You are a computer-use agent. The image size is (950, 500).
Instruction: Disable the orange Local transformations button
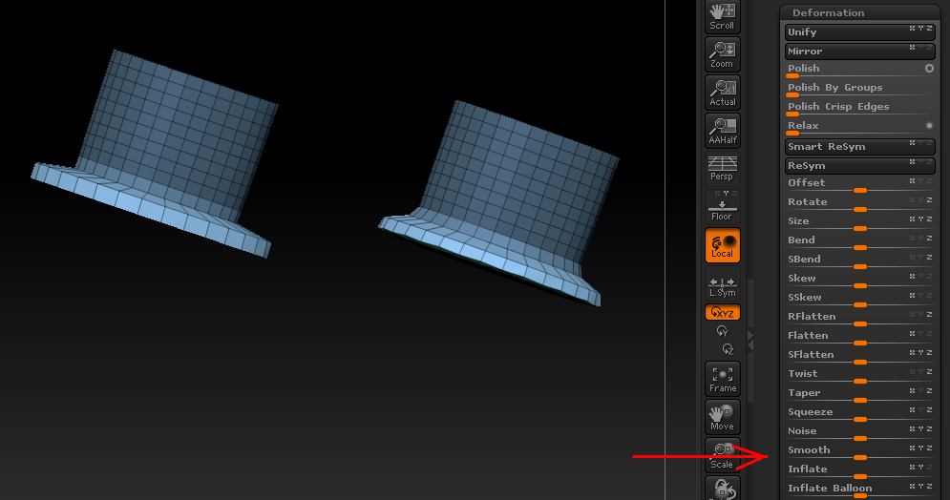point(722,245)
